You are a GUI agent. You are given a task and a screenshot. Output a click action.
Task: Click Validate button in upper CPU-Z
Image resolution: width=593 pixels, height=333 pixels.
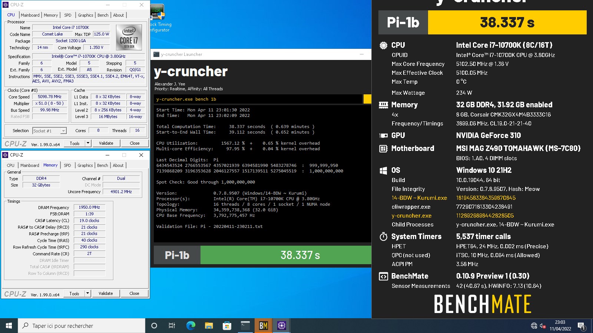click(106, 143)
